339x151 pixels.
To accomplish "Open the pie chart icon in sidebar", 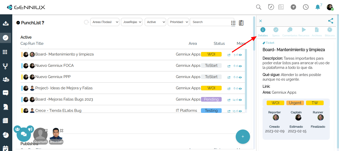I will tap(6, 135).
